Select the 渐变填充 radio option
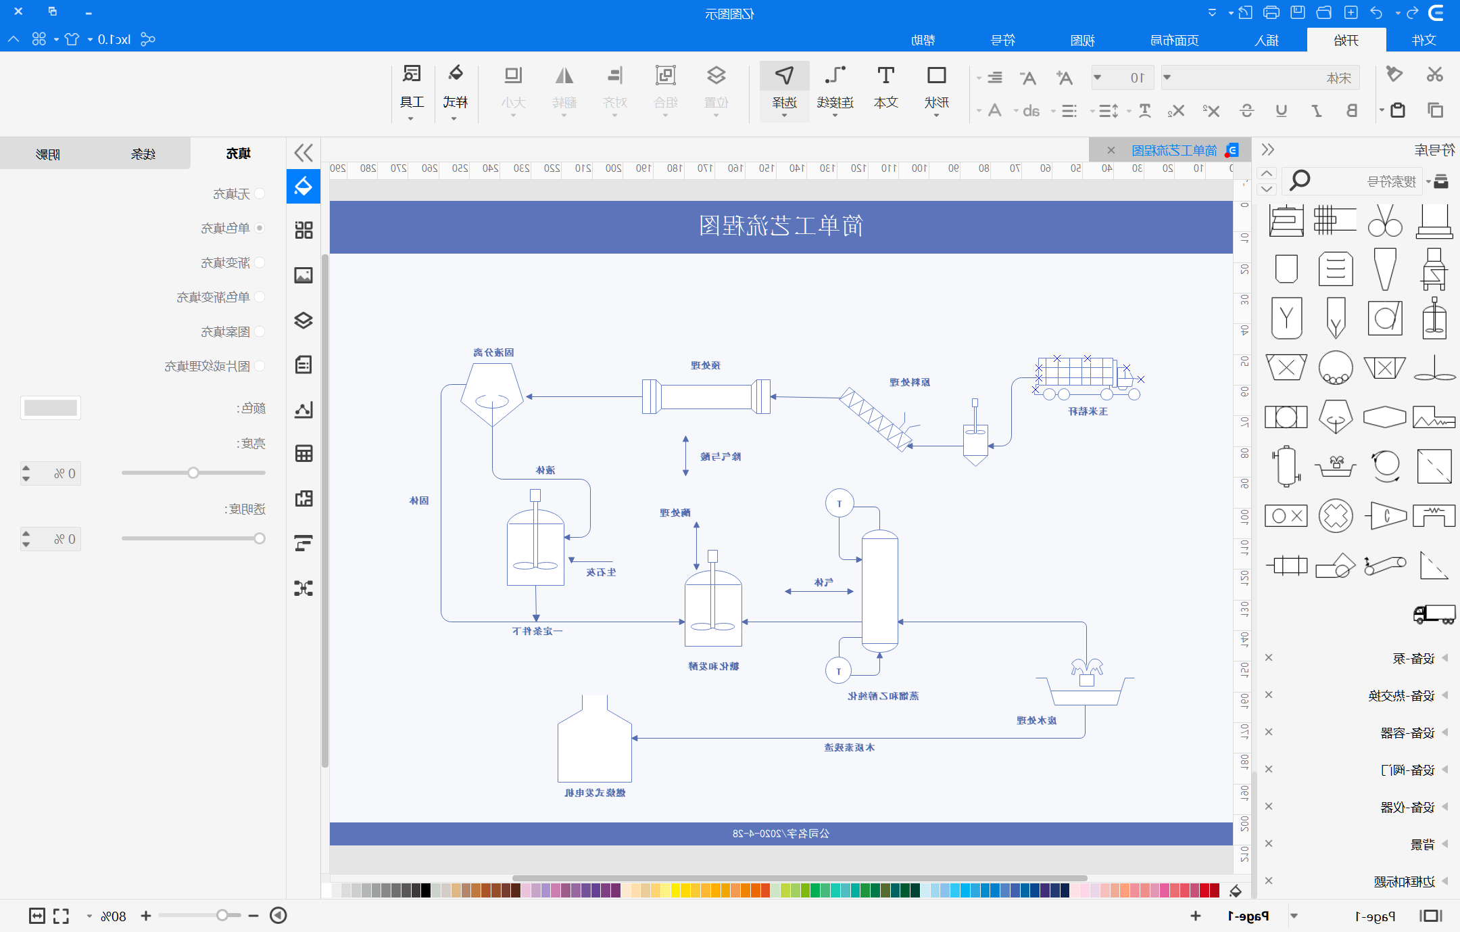The image size is (1460, 932). [260, 262]
